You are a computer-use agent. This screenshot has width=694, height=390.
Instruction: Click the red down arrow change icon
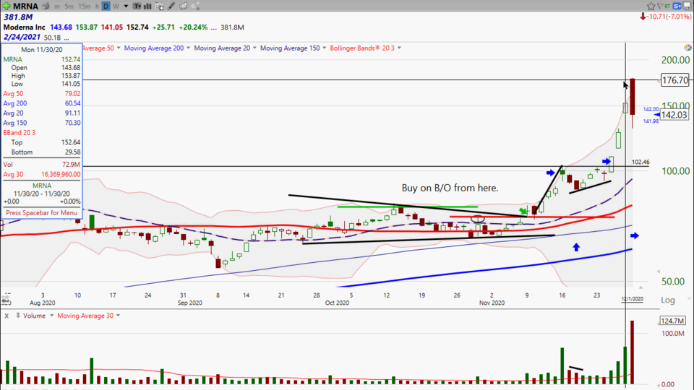pos(643,17)
